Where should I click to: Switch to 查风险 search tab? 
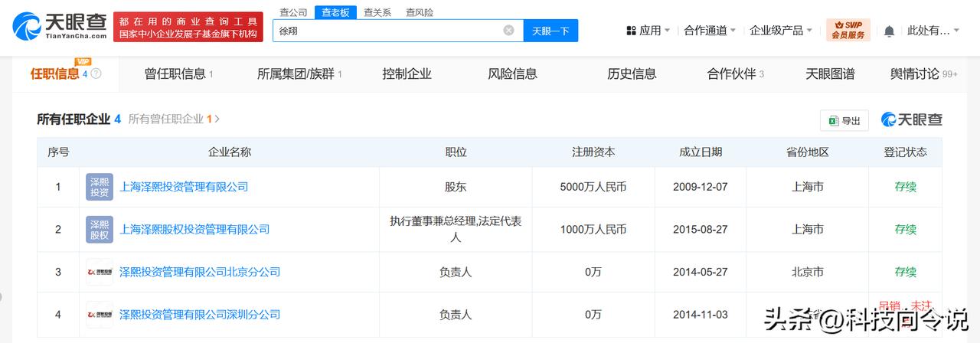click(420, 12)
